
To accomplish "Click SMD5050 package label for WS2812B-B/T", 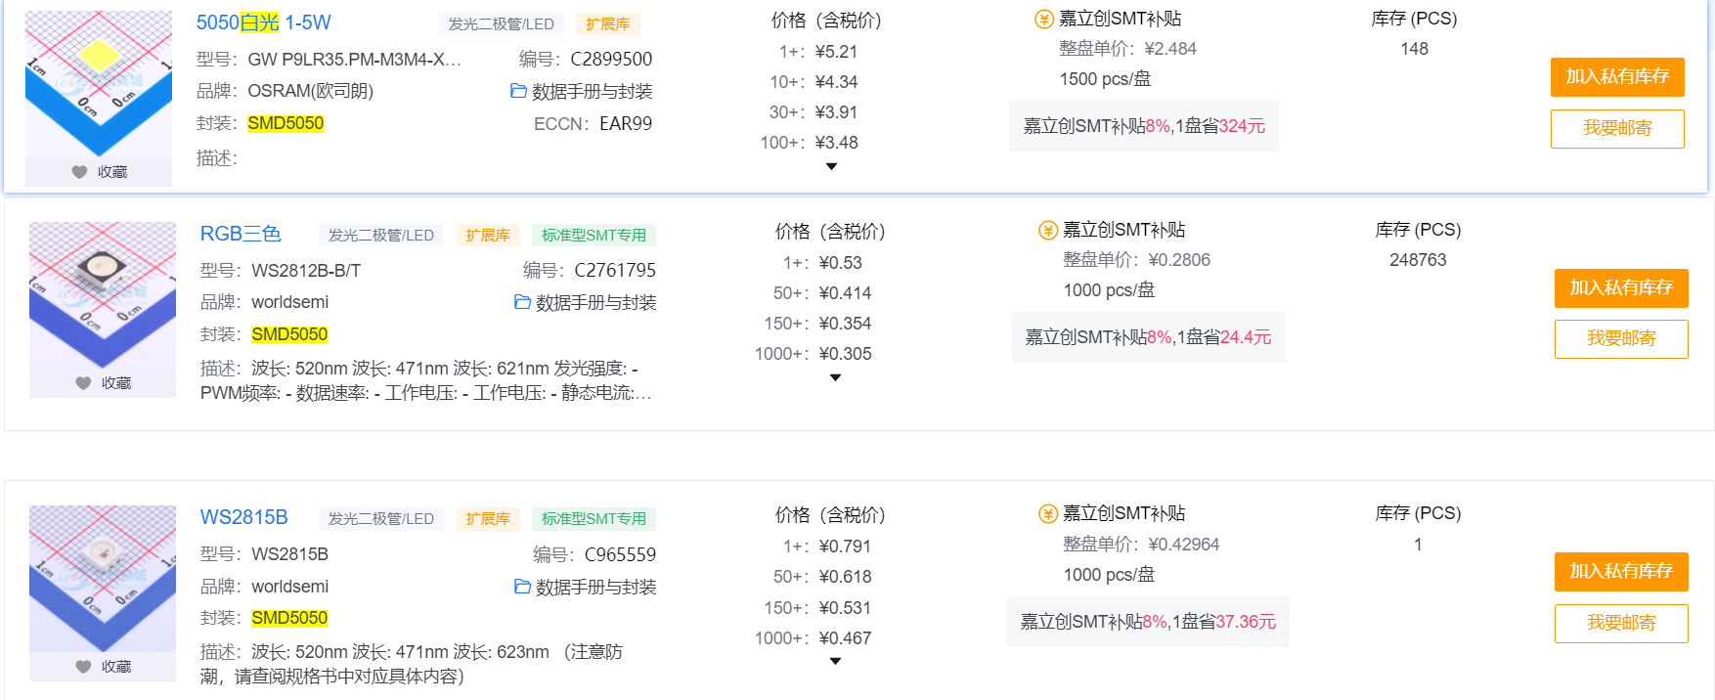I will coord(289,334).
